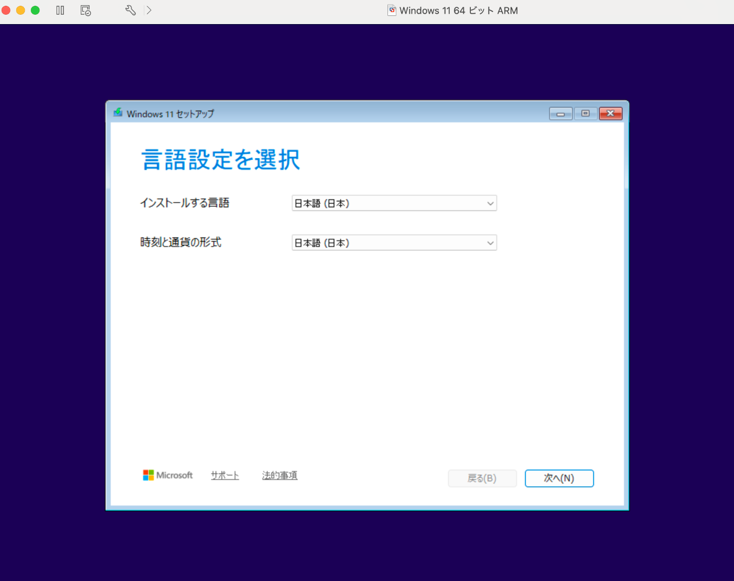
Task: Click the 戻る(B) button
Action: click(482, 478)
